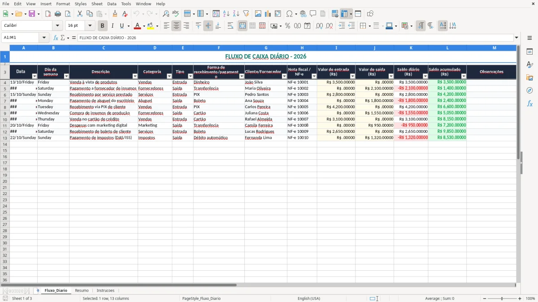The image size is (538, 302).
Task: Toggle Bold formatting
Action: click(x=103, y=26)
